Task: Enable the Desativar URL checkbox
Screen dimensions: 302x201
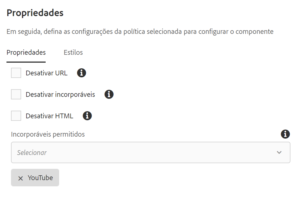Action: (x=16, y=73)
